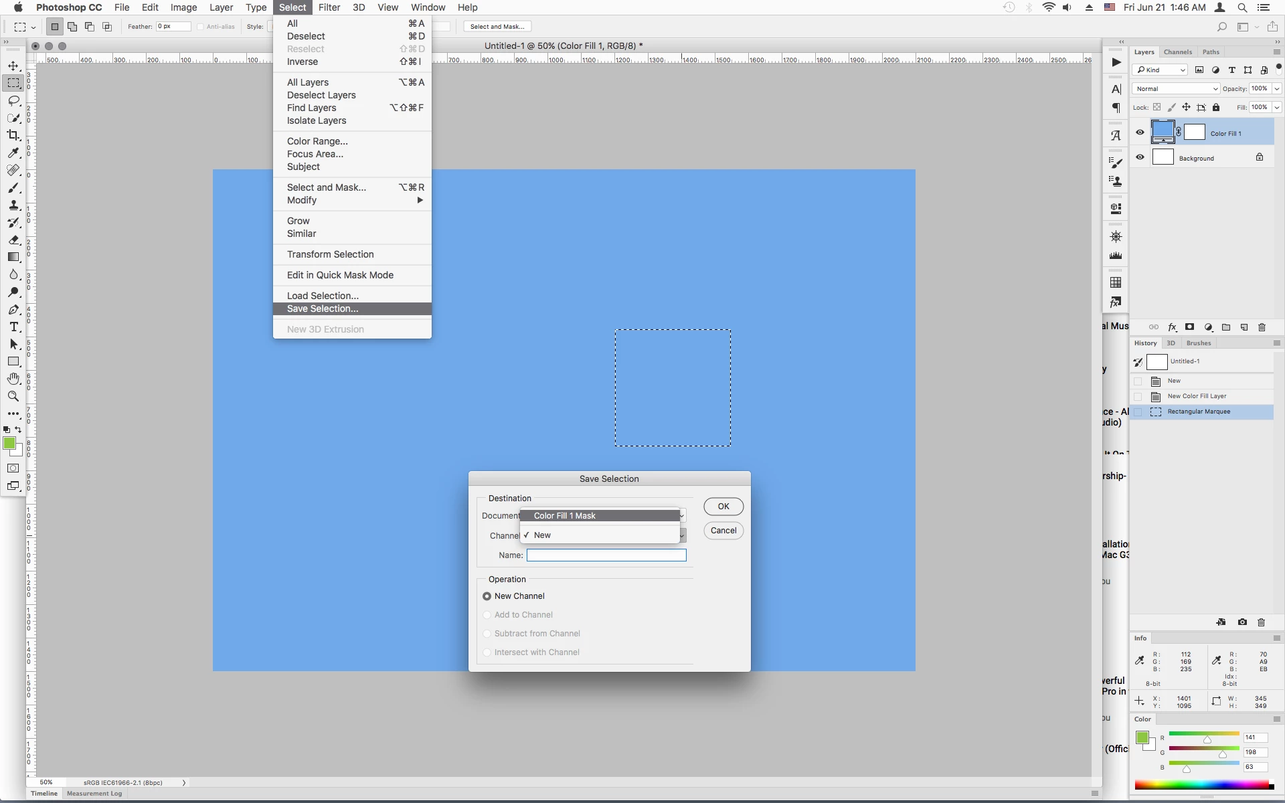Choose Load Selection... from Select menu
Image resolution: width=1285 pixels, height=803 pixels.
[x=323, y=296]
